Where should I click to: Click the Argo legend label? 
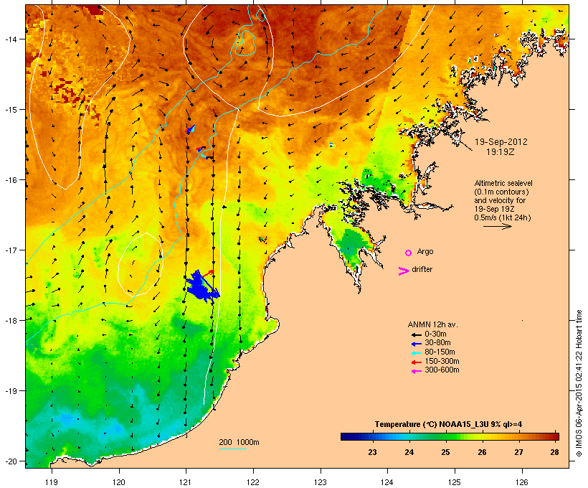(425, 251)
